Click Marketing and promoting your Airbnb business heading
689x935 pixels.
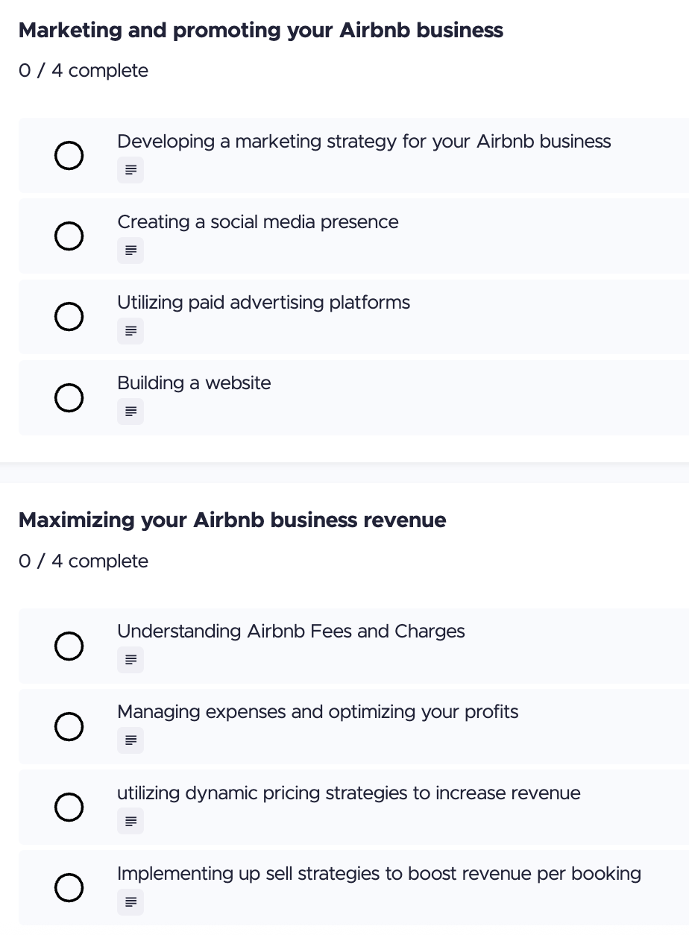coord(260,31)
